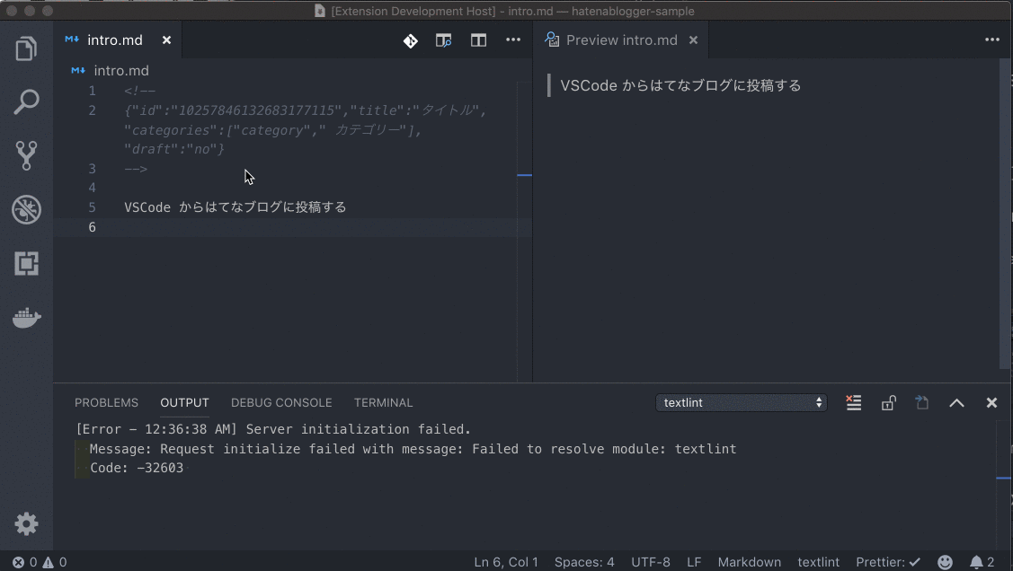1013x571 pixels.
Task: Open the textlint output channel dropdown
Action: tap(741, 402)
